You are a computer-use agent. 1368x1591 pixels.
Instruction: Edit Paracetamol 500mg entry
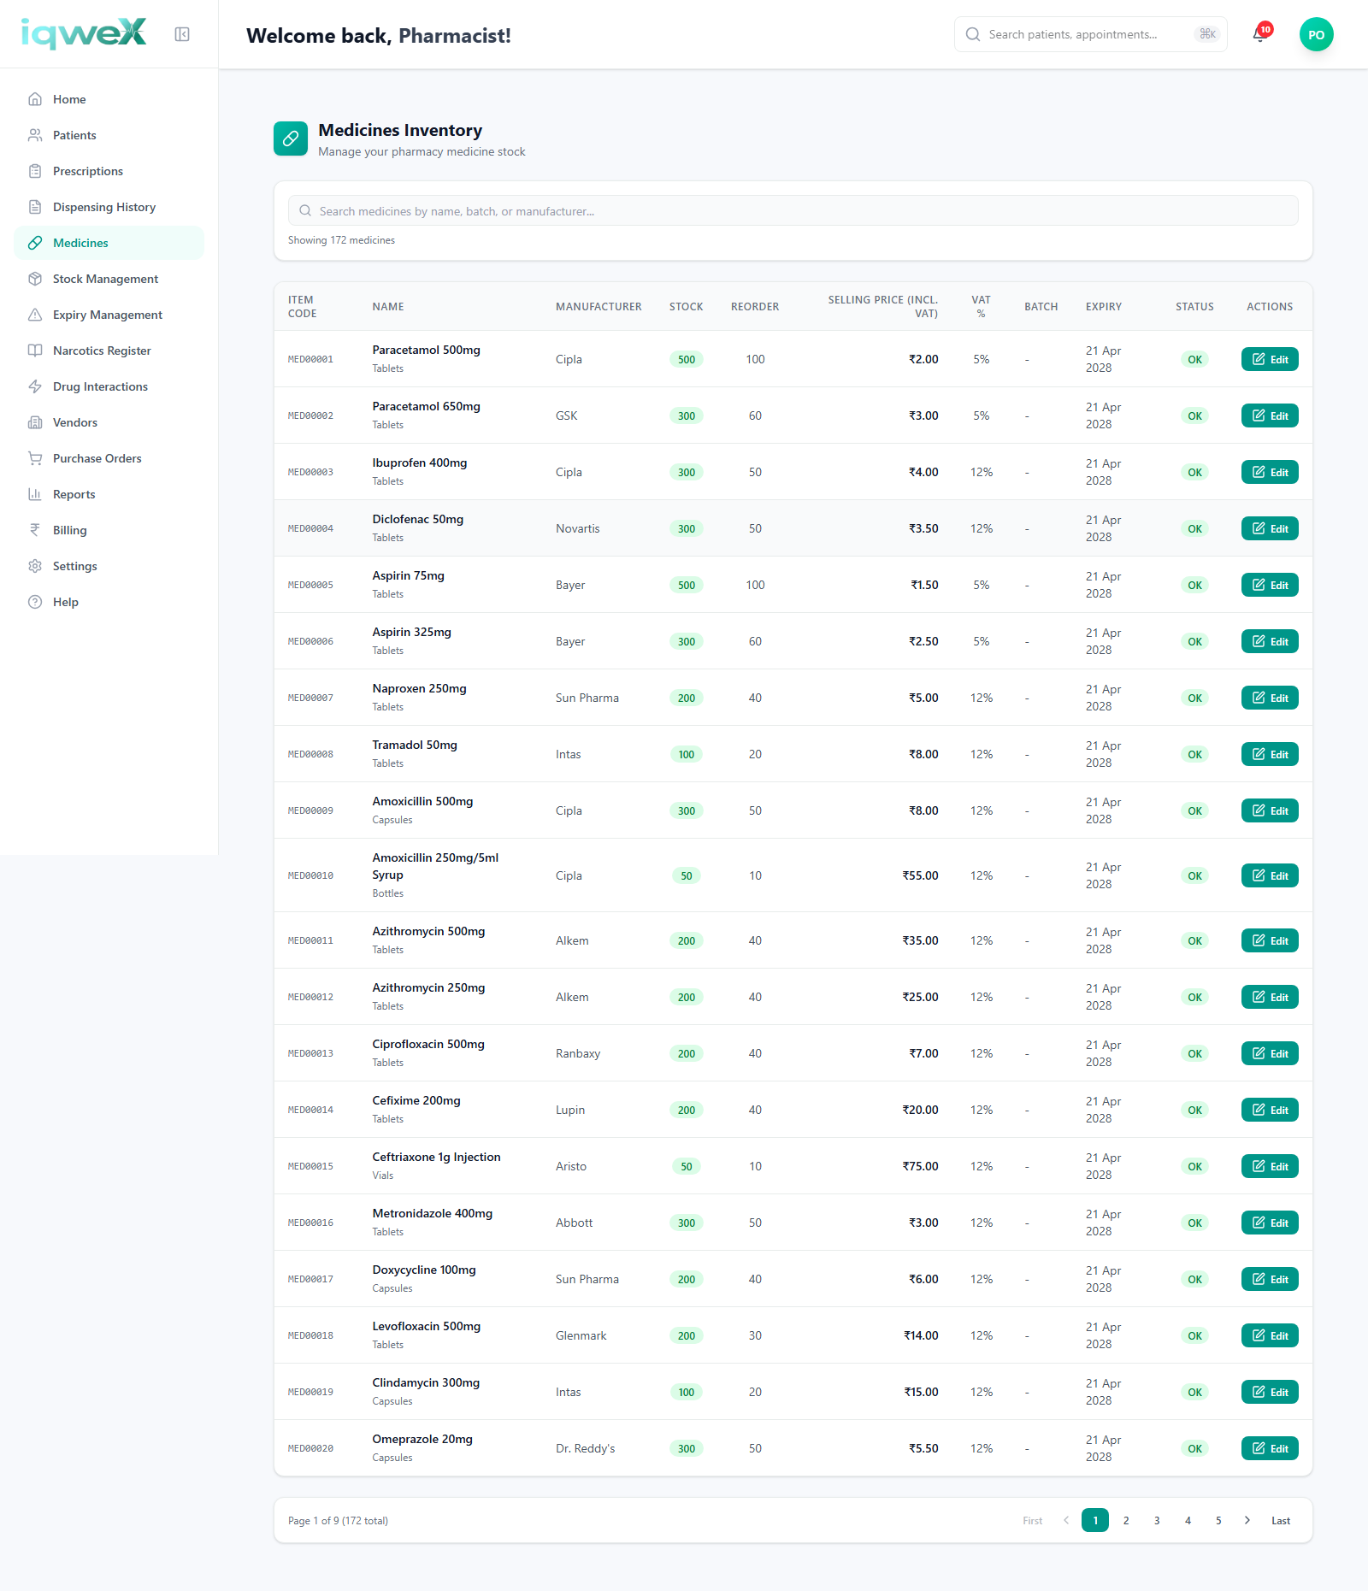(x=1270, y=359)
